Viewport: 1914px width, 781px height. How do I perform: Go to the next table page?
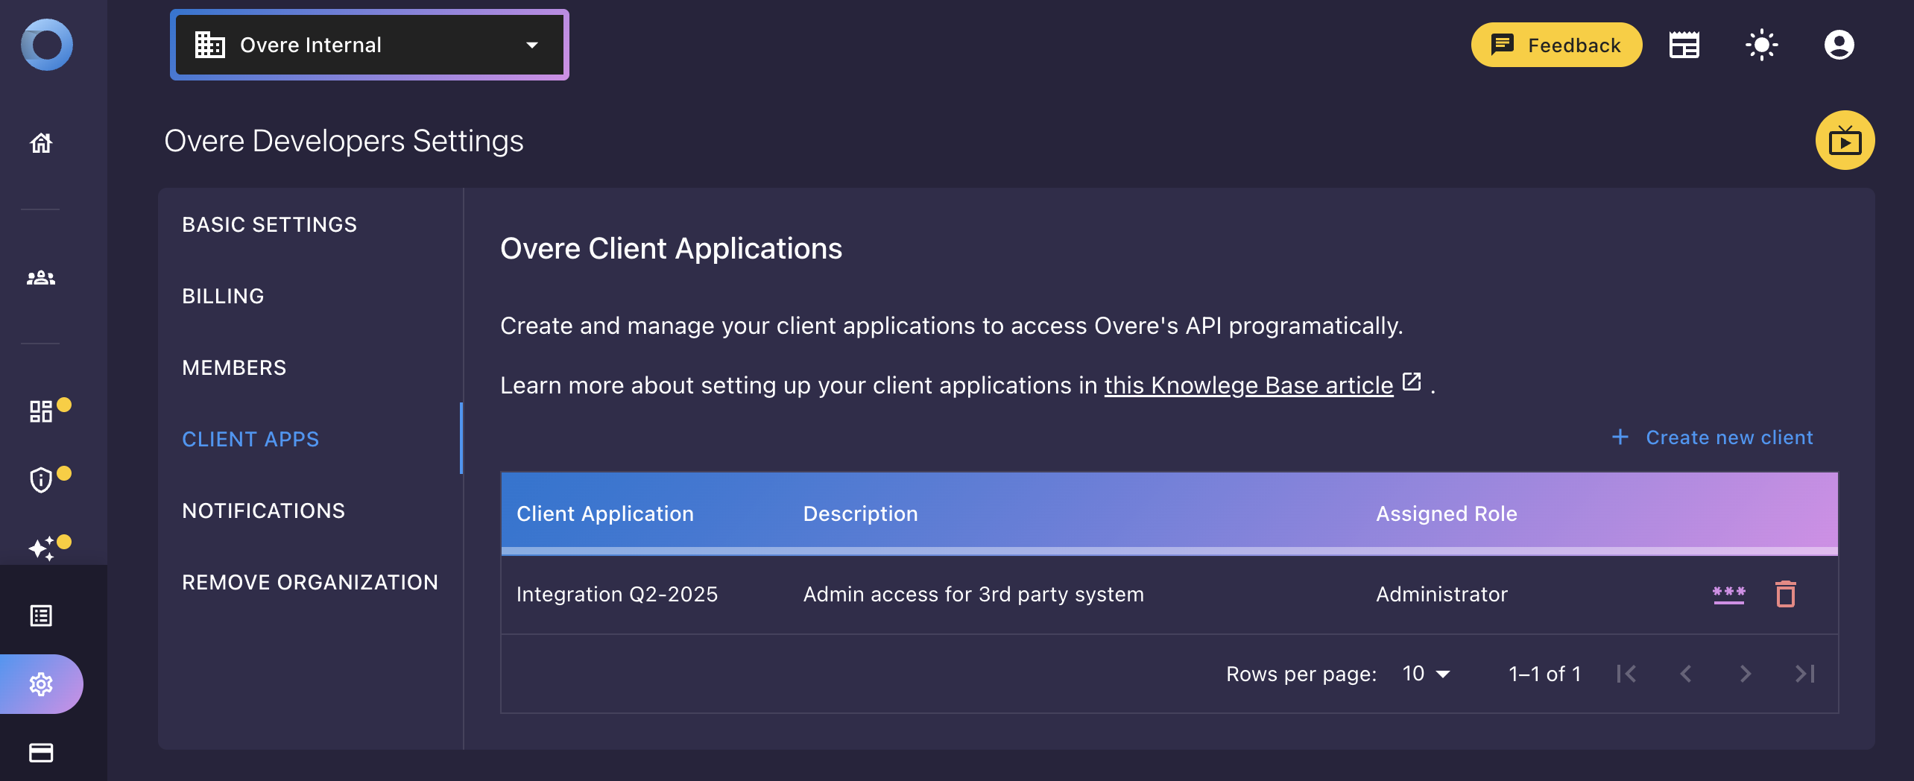click(1746, 674)
